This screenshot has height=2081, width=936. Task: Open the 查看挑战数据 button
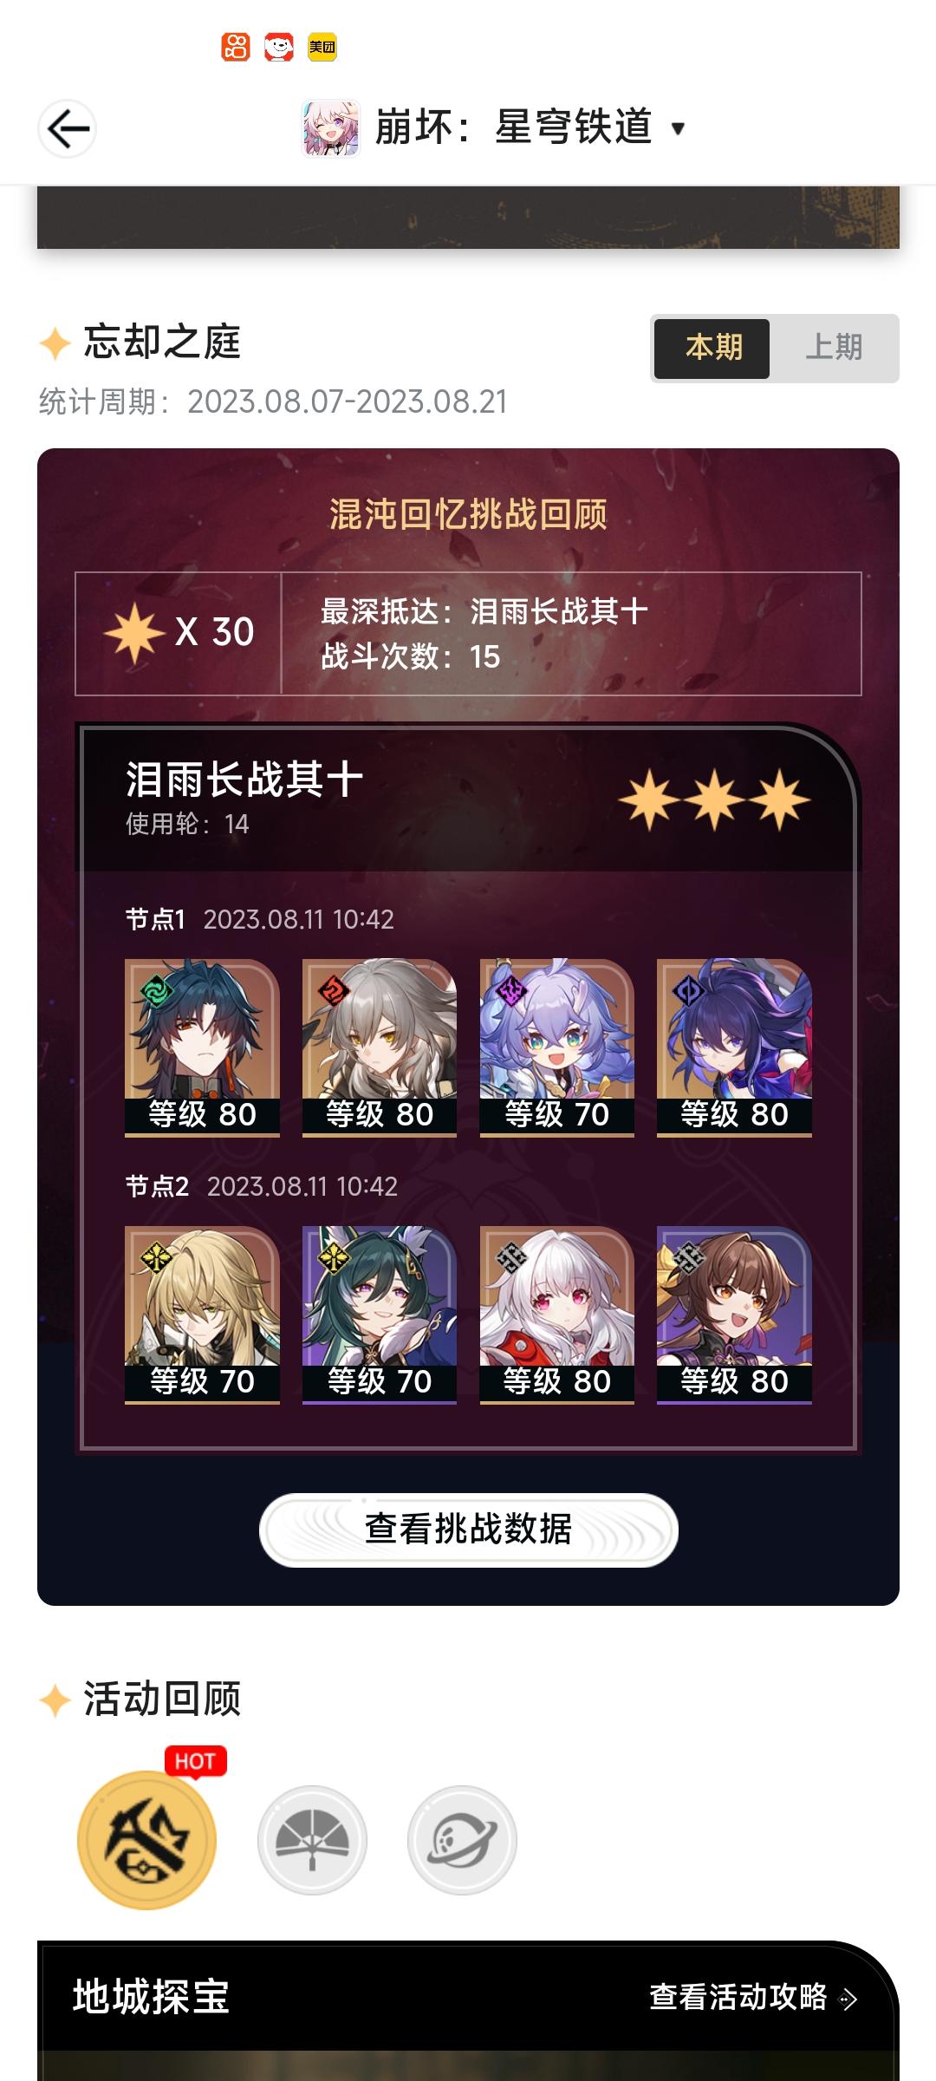pyautogui.click(x=468, y=1530)
